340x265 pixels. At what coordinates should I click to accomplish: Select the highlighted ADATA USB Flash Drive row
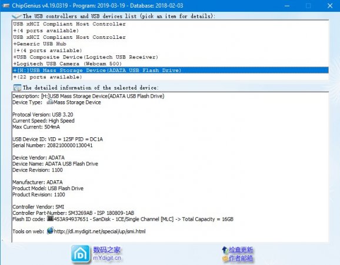coord(170,70)
